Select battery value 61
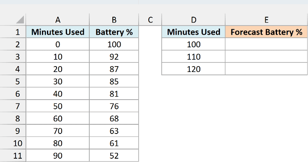This screenshot has height=162, width=308. coord(114,143)
